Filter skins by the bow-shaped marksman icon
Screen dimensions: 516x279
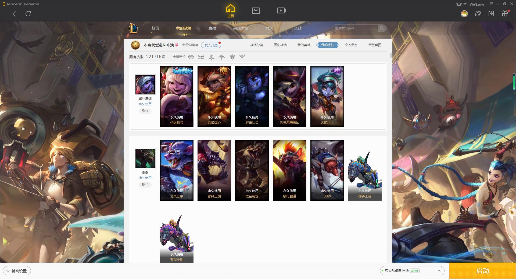click(x=222, y=57)
